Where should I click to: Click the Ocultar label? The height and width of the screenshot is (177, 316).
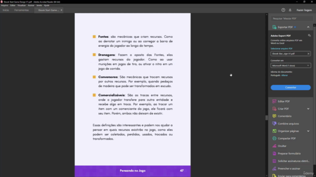pyautogui.click(x=282, y=146)
